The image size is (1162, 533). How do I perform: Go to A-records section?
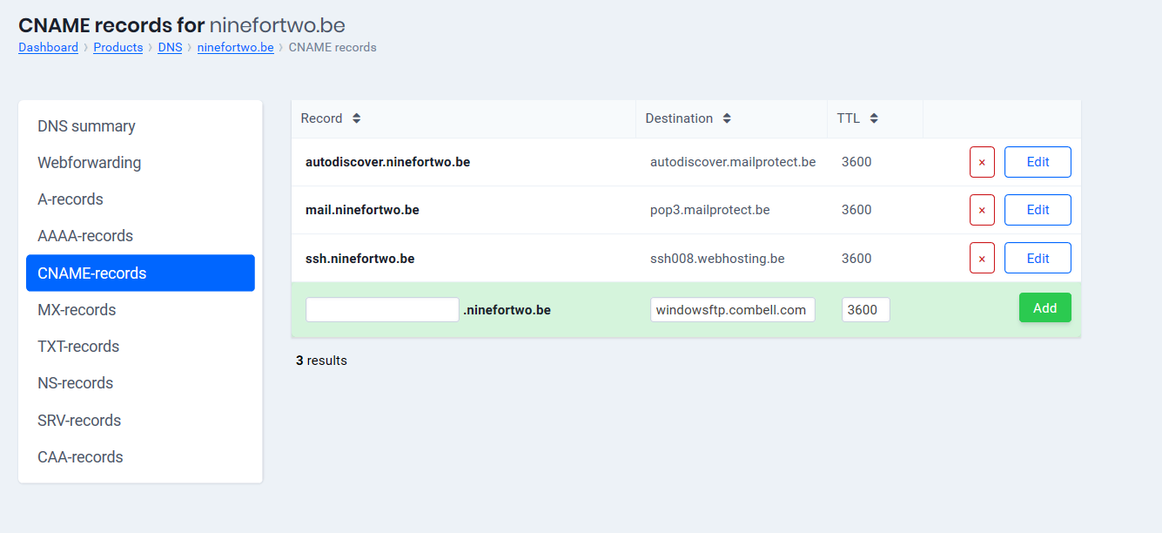(x=71, y=199)
